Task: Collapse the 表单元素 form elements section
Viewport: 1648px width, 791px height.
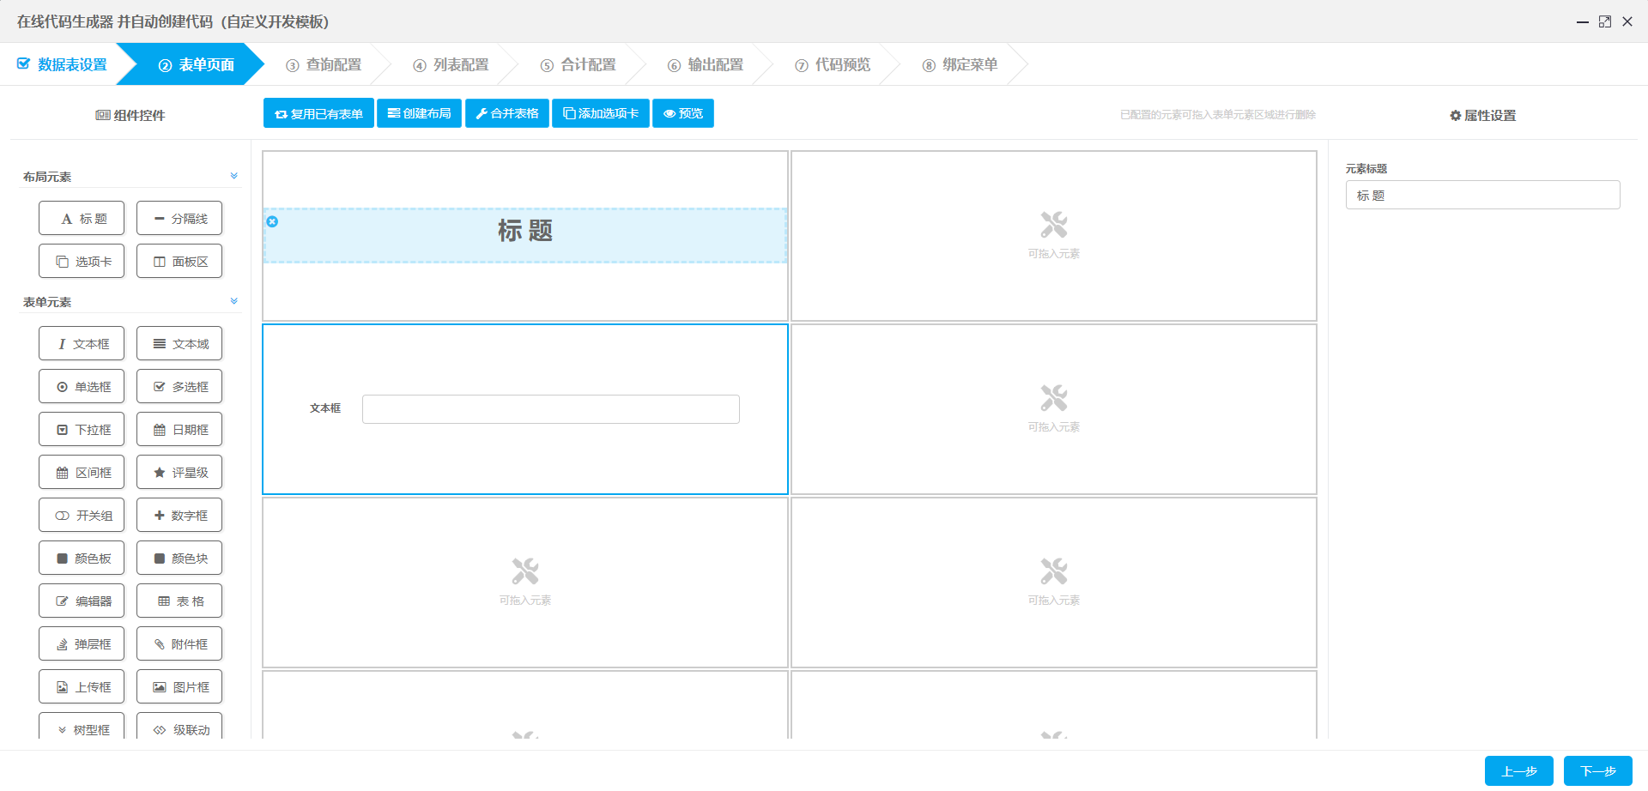Action: [233, 301]
